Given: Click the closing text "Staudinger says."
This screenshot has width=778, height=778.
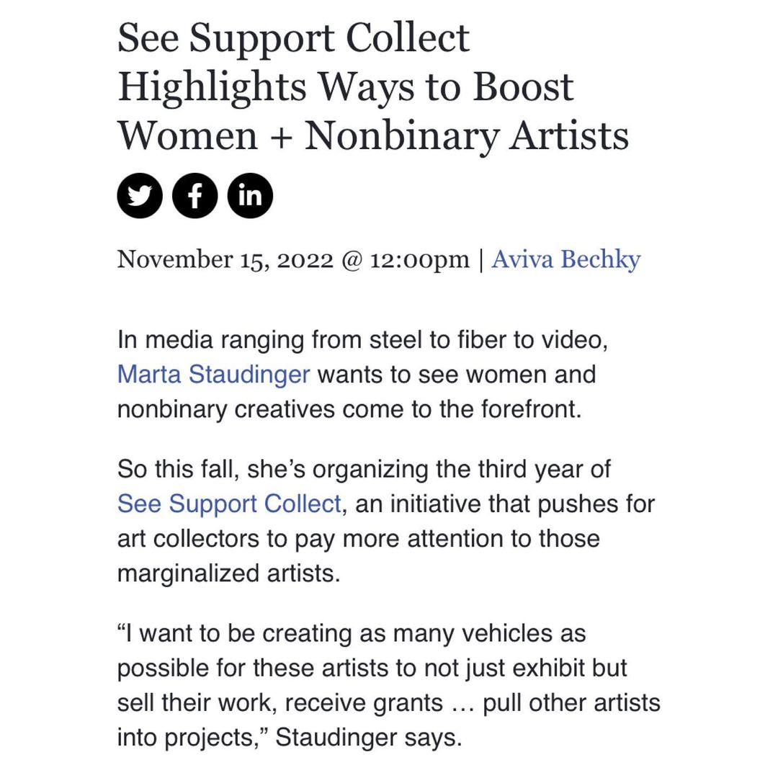Looking at the screenshot, I should pyautogui.click(x=369, y=738).
